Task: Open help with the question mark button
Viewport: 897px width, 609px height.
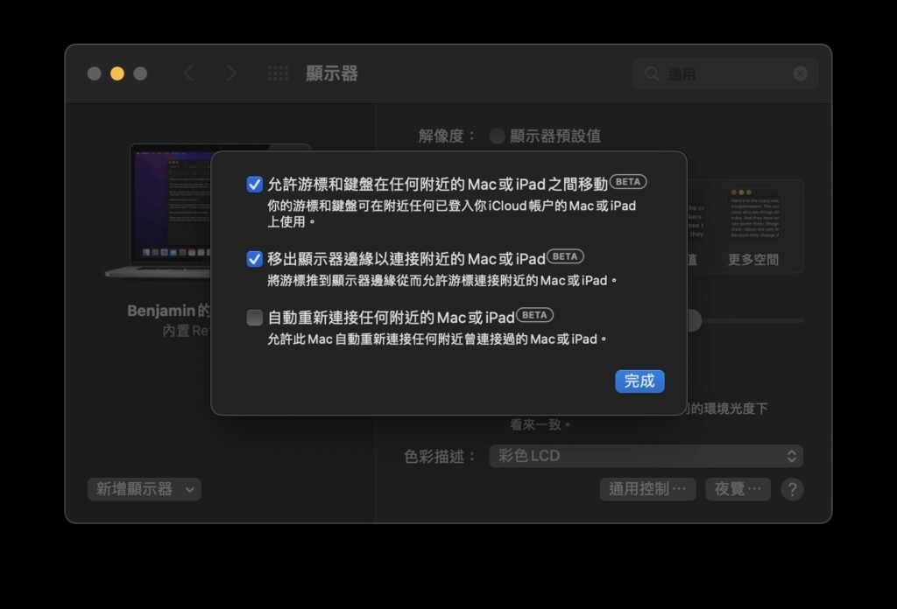Action: pos(792,489)
